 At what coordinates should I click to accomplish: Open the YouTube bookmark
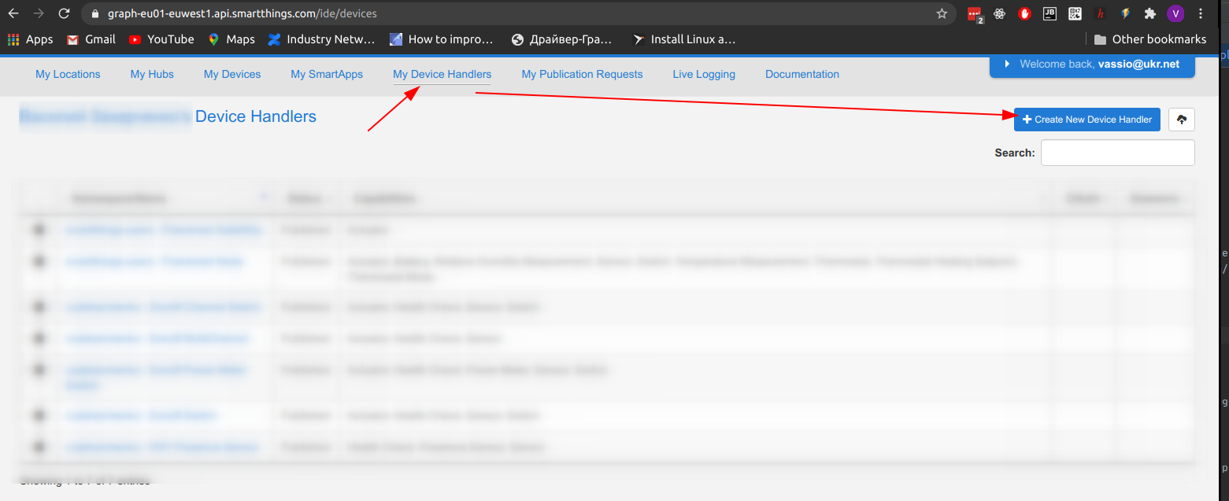click(x=161, y=39)
